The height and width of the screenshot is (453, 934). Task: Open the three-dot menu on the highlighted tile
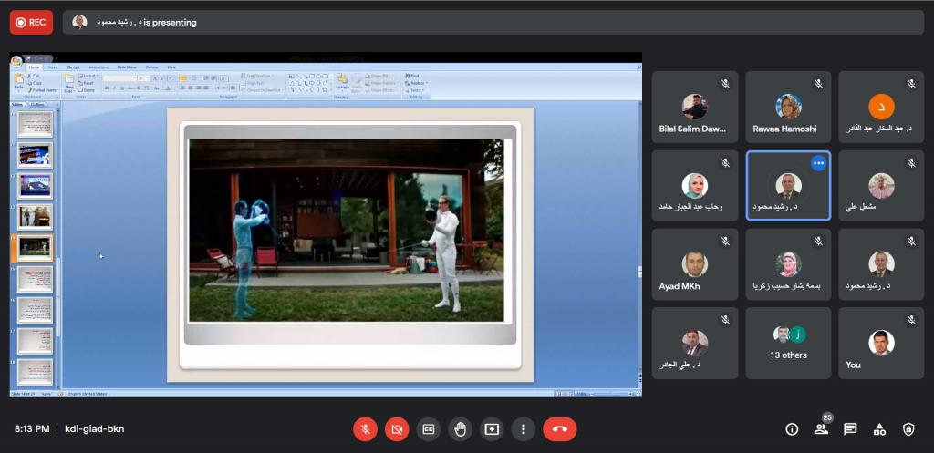818,162
